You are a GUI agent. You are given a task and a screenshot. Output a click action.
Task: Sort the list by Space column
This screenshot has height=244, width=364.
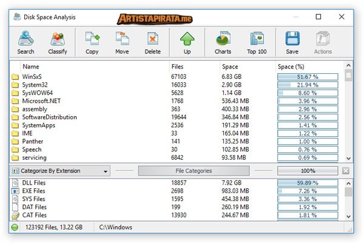230,67
